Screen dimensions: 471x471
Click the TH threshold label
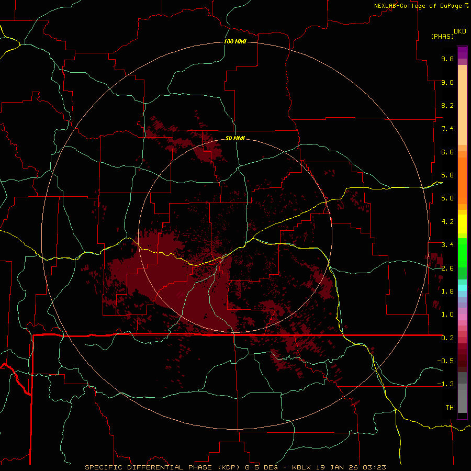(x=450, y=408)
